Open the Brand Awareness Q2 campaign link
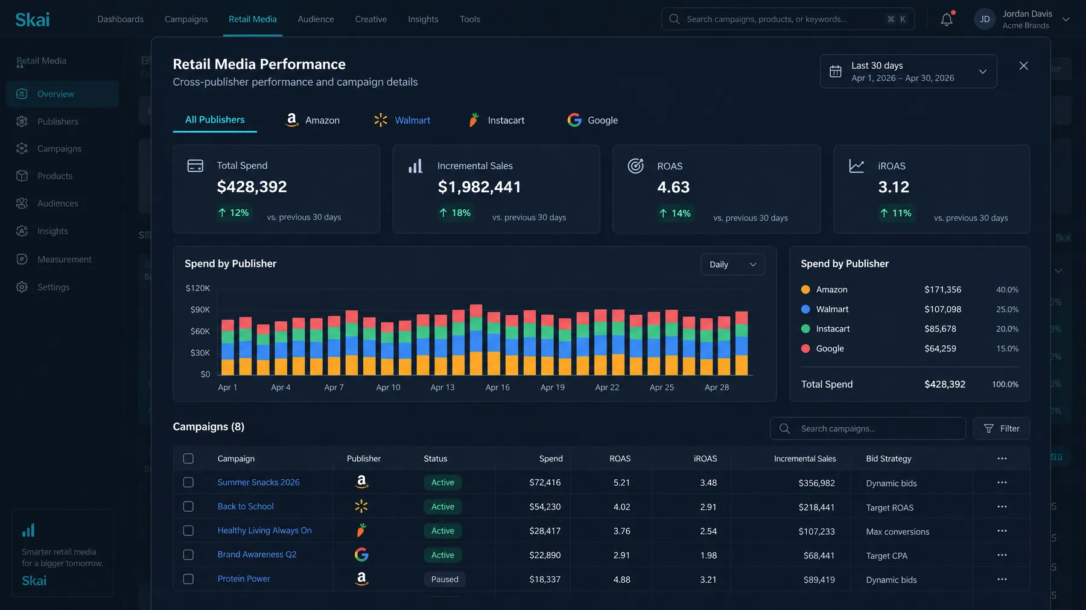Viewport: 1086px width, 610px height. pyautogui.click(x=257, y=555)
